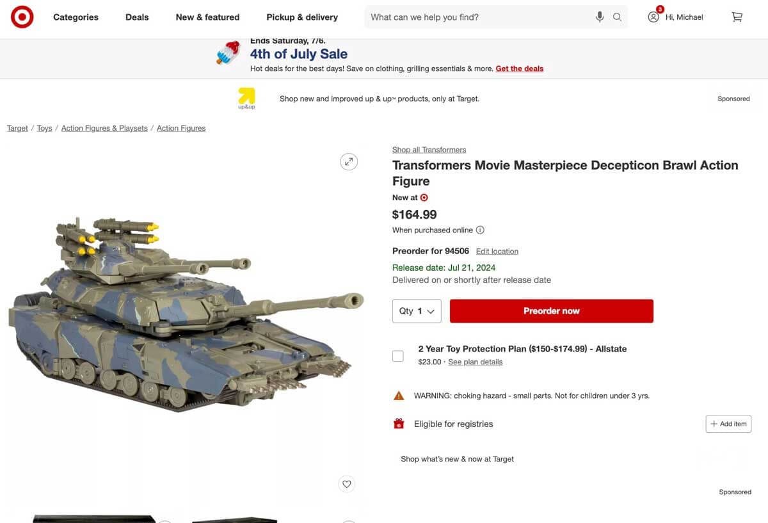
Task: Click the gift registry icon
Action: pyautogui.click(x=398, y=423)
